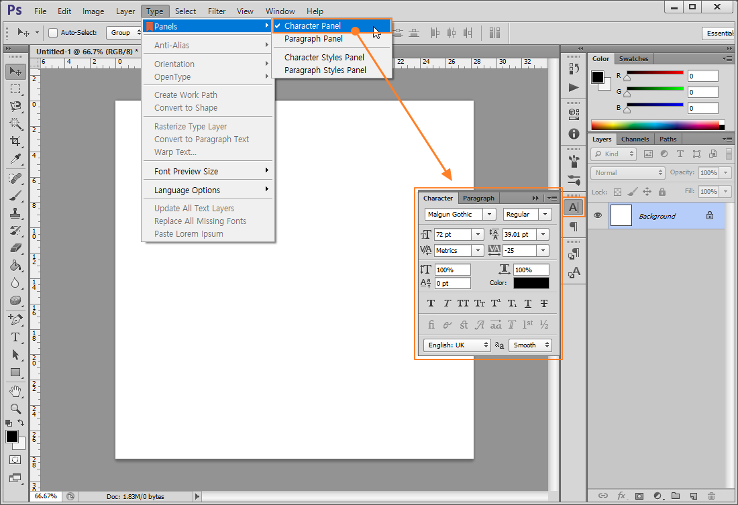This screenshot has width=738, height=505.
Task: Open the Smooth anti-aliasing dropdown
Action: point(530,345)
